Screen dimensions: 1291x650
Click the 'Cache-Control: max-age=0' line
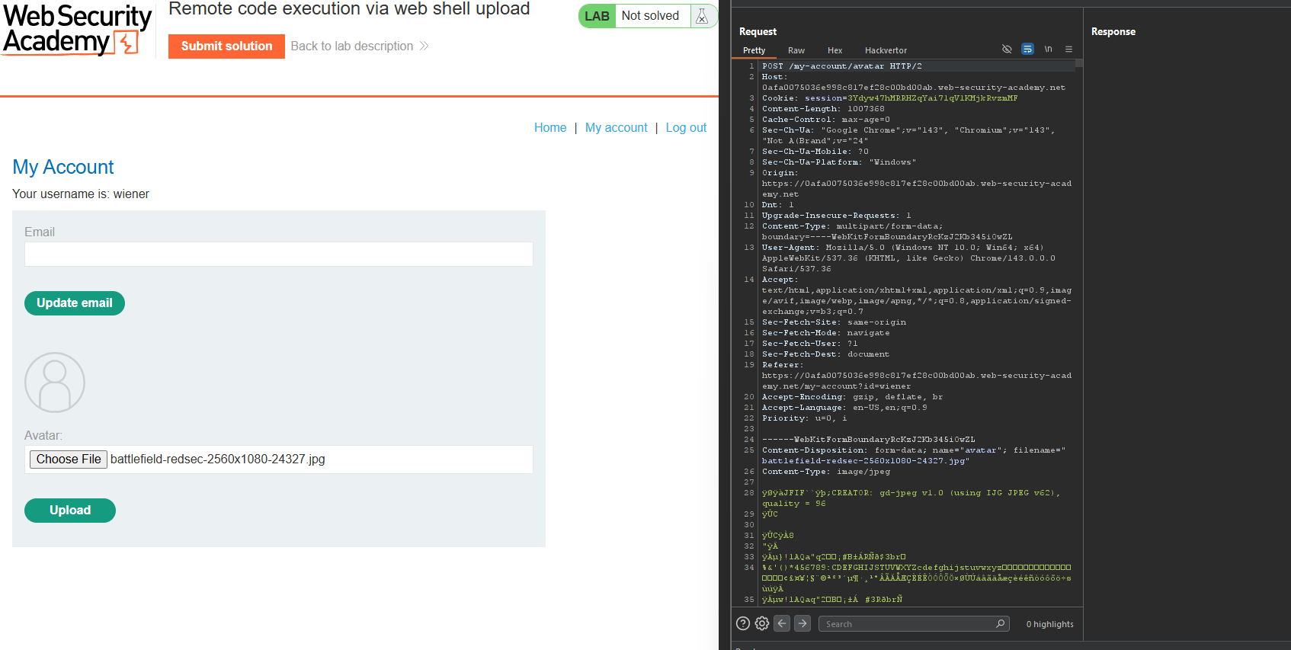pos(826,120)
